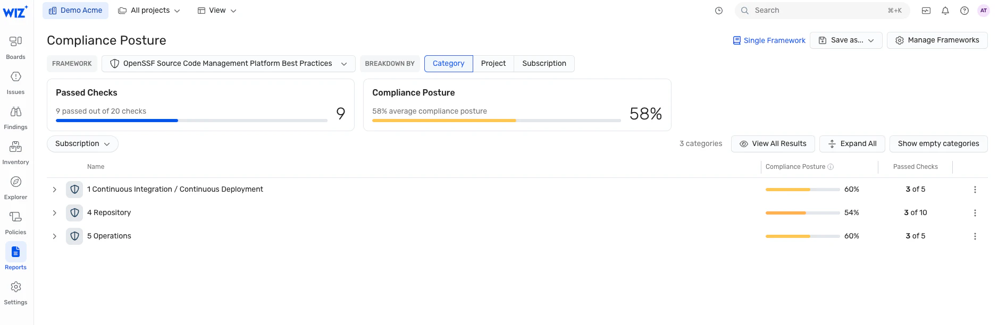Click the Operations compliance progress bar
The image size is (998, 325).
pos(802,236)
